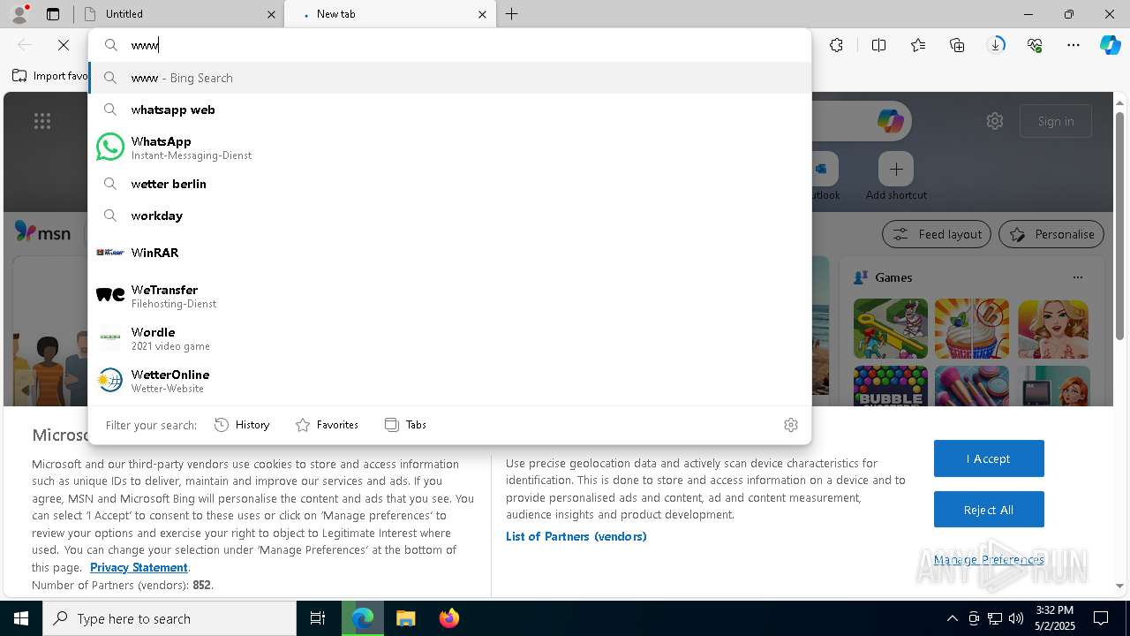The width and height of the screenshot is (1130, 636).
Task: Close the Untitled tab
Action: click(x=271, y=14)
